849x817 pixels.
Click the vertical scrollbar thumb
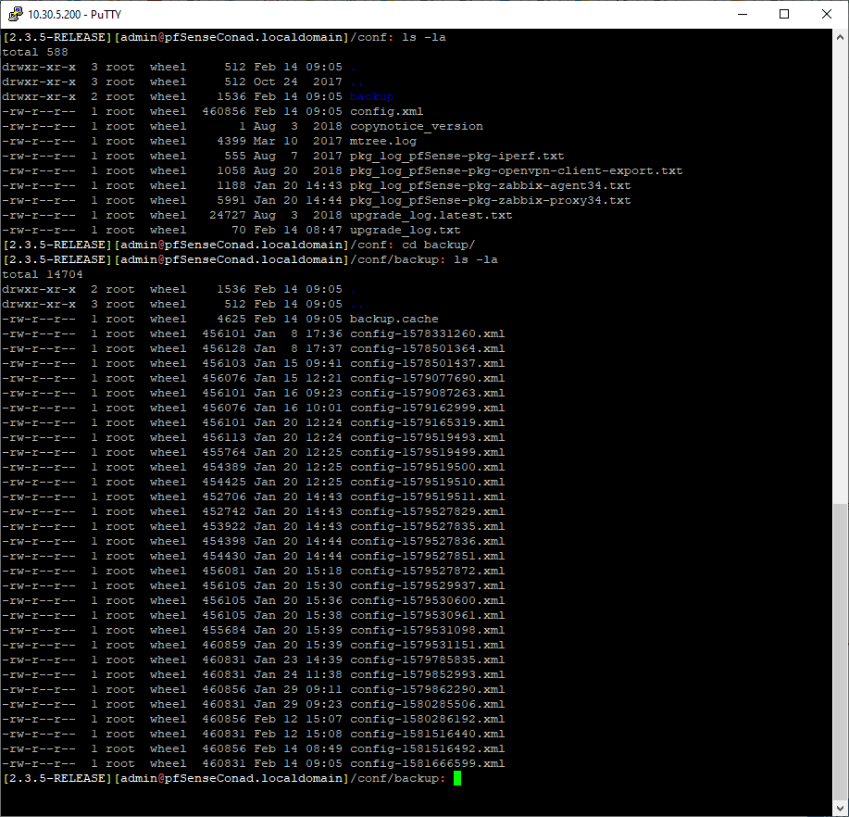(840, 652)
